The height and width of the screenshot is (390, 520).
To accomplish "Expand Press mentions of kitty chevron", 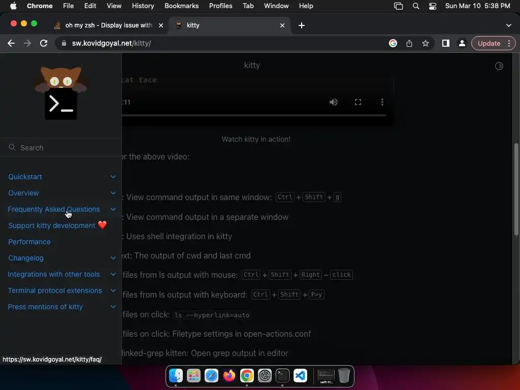I will point(113,306).
